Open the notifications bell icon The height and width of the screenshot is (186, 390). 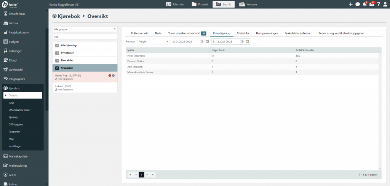coord(364,5)
